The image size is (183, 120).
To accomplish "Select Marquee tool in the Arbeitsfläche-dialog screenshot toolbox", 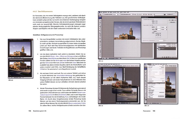I will click(x=100, y=21).
